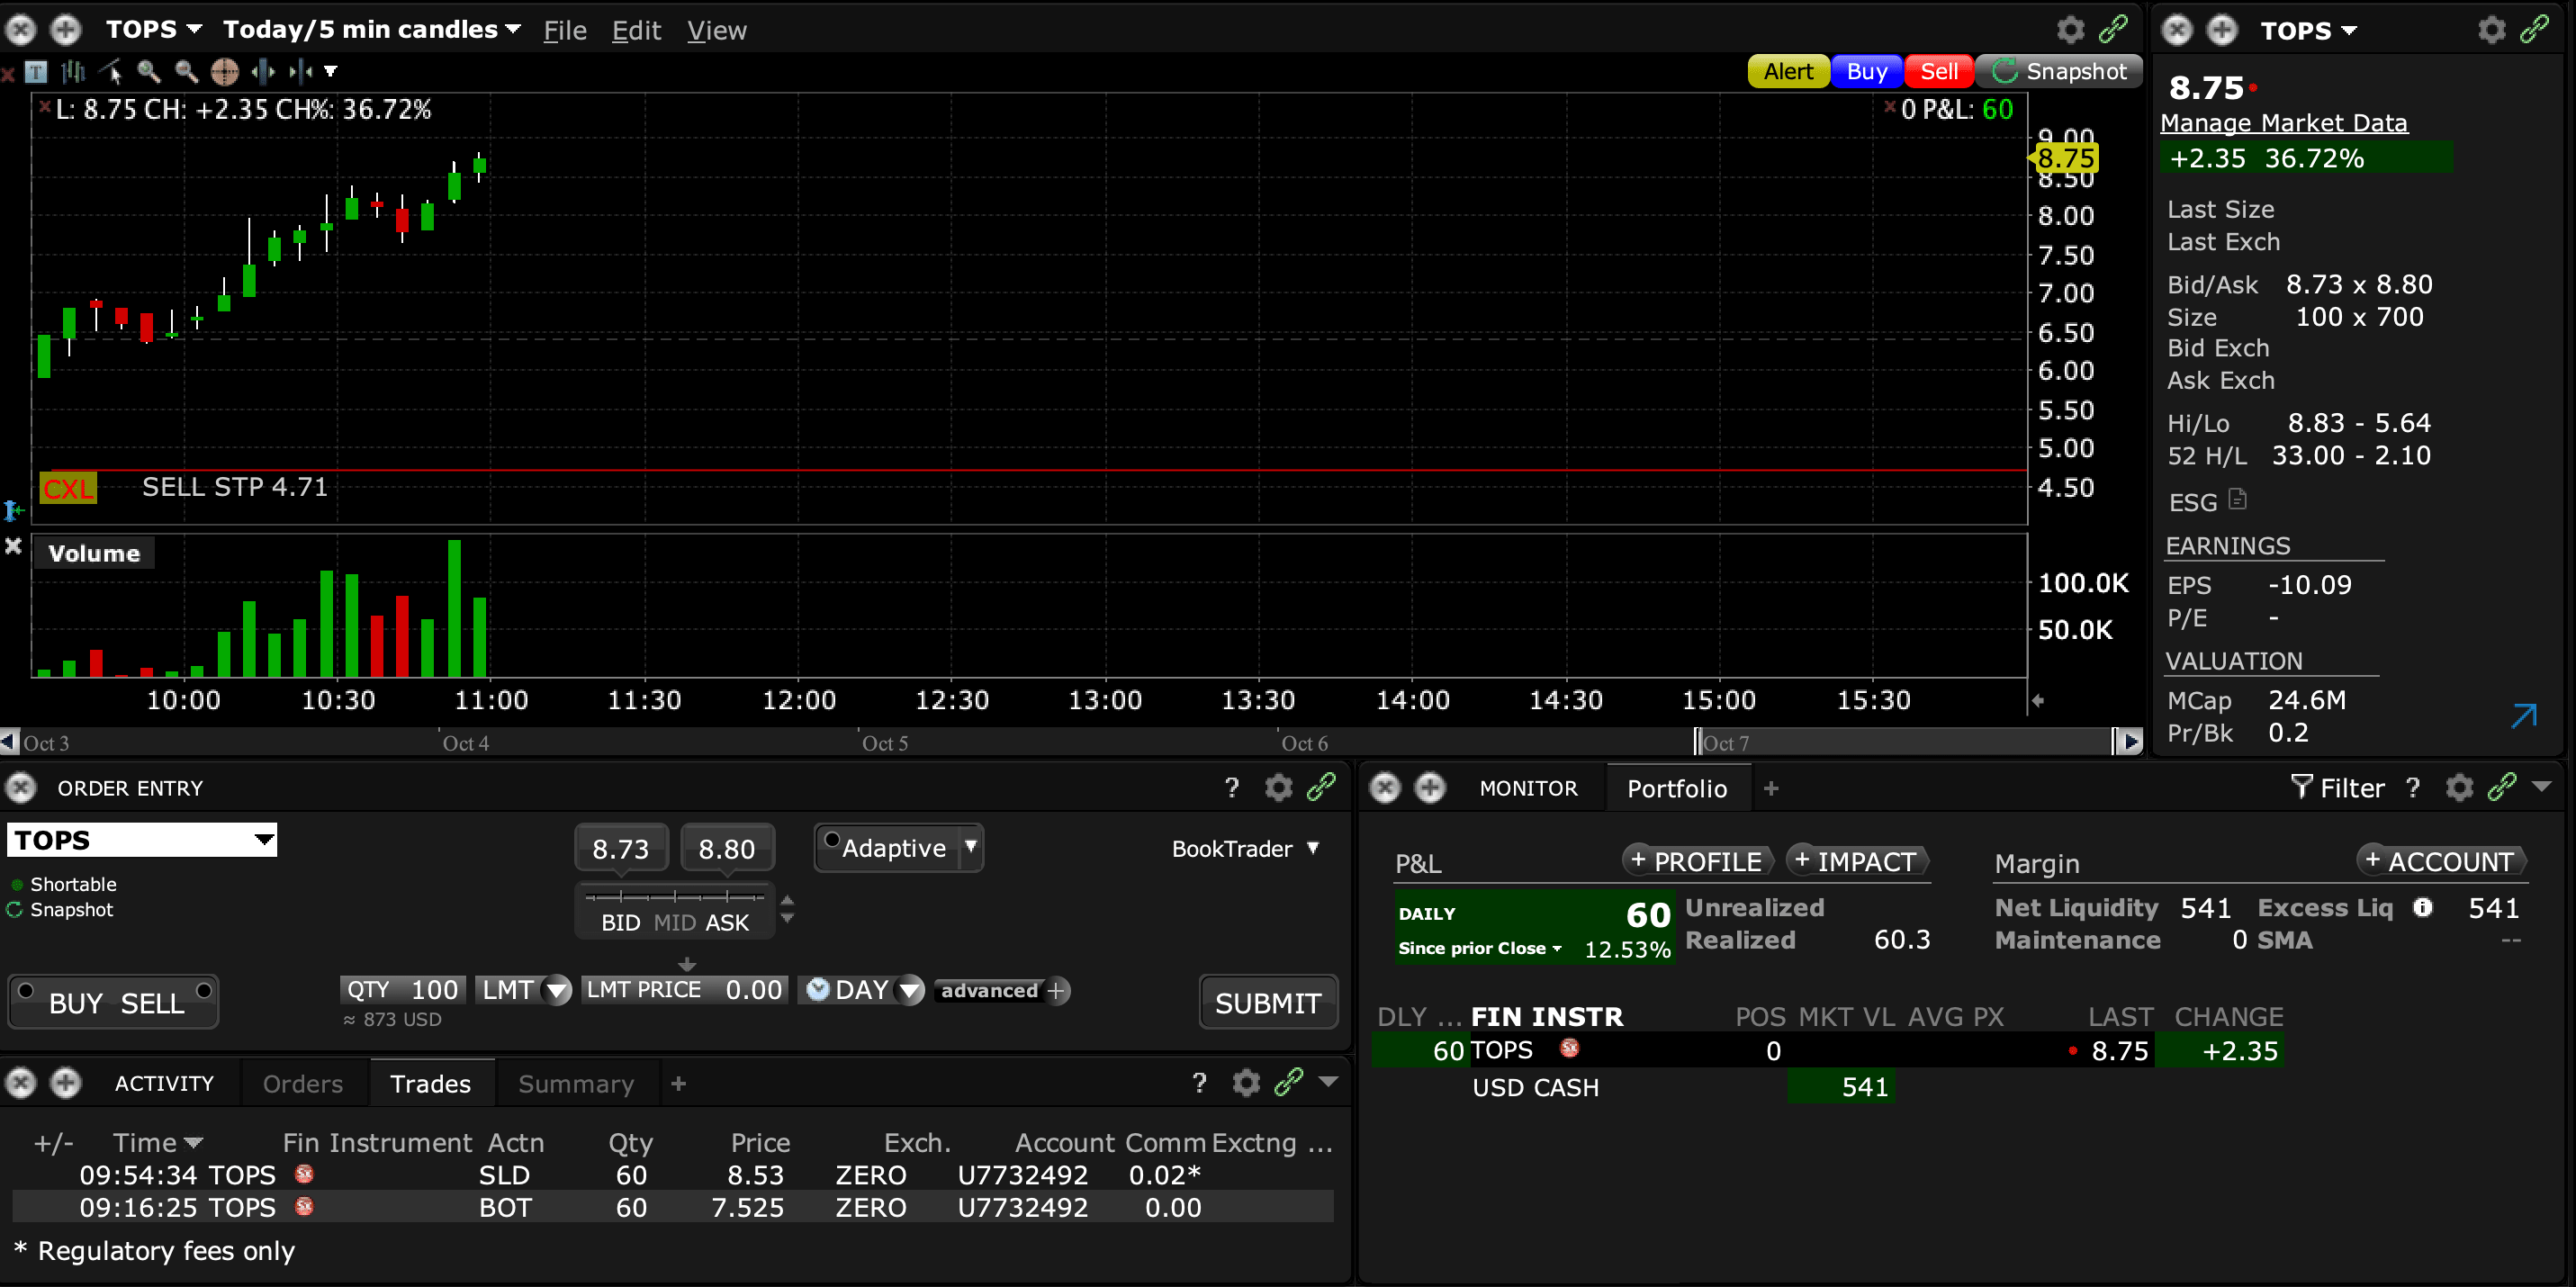Open chart settings gear icon
Screen dimensions: 2576x1287
(x=2070, y=30)
